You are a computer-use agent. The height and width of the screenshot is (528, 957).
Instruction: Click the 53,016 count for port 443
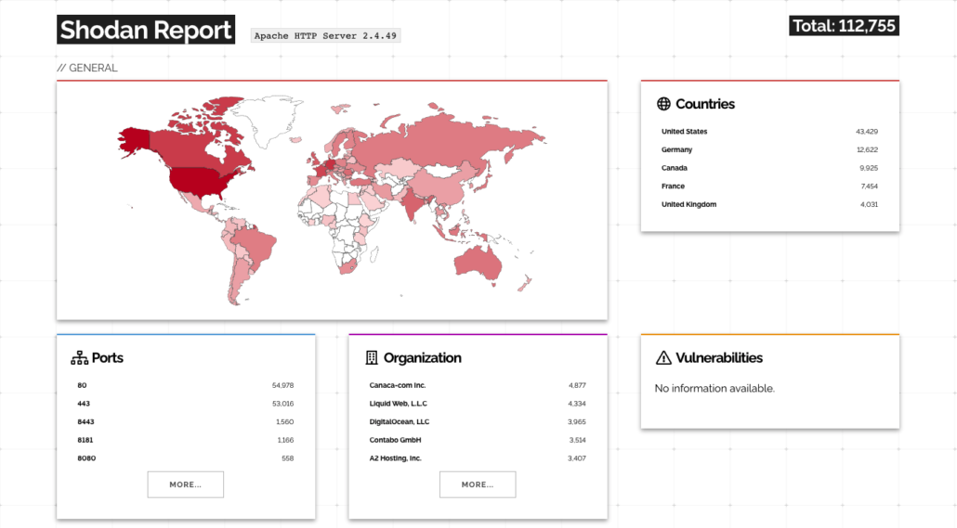(x=282, y=404)
